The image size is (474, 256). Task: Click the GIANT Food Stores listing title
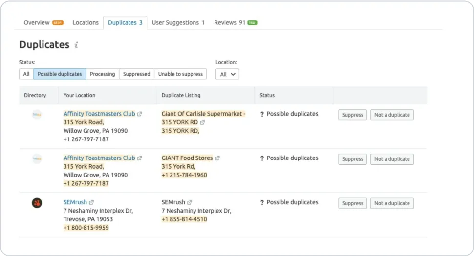coord(187,158)
